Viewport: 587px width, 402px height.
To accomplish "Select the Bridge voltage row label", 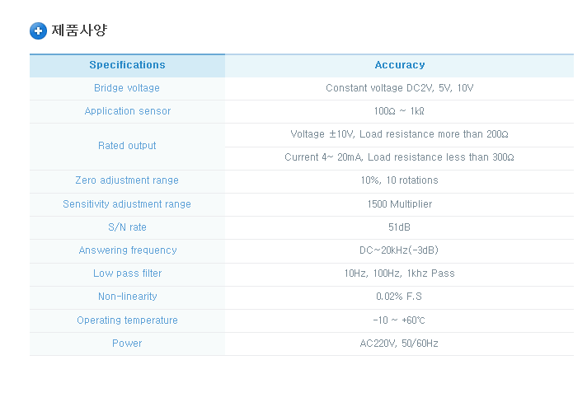I will click(x=127, y=88).
